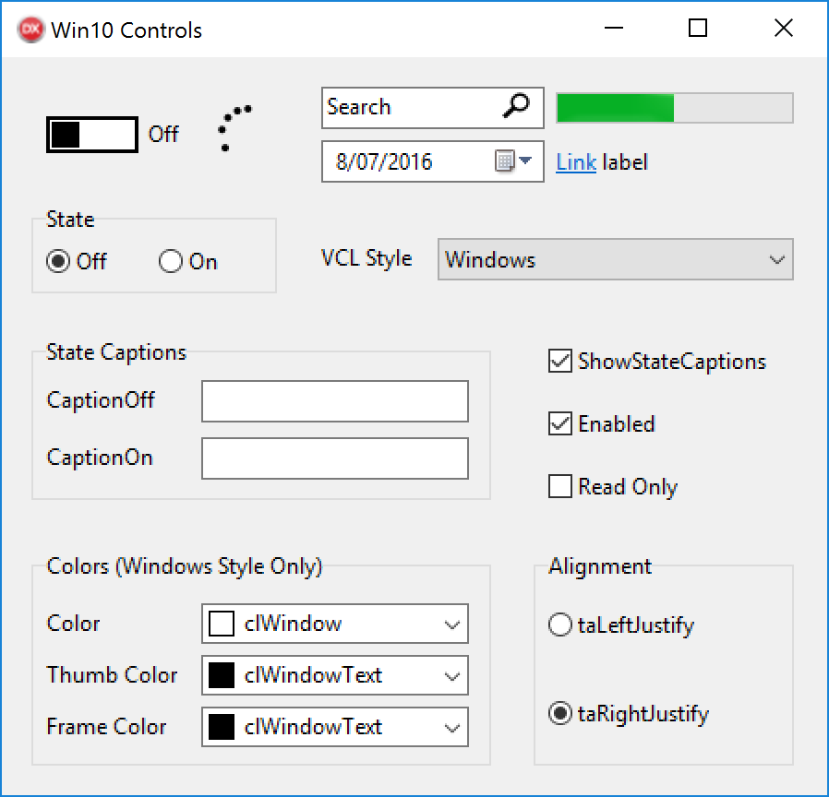829x797 pixels.
Task: Click the DX app icon in title bar
Action: click(31, 30)
